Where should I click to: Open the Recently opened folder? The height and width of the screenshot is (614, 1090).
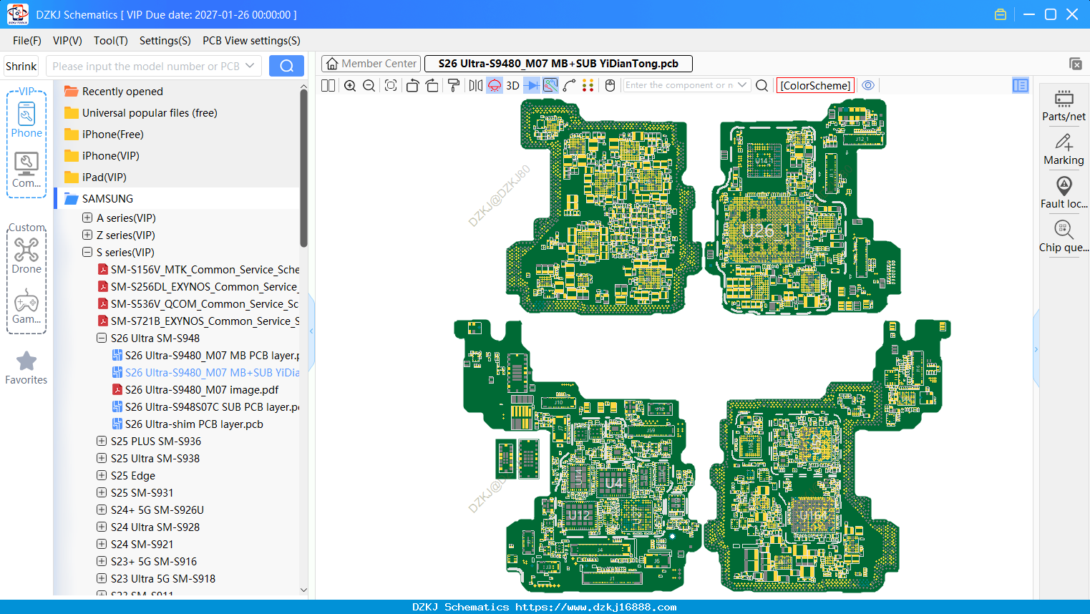click(x=122, y=91)
